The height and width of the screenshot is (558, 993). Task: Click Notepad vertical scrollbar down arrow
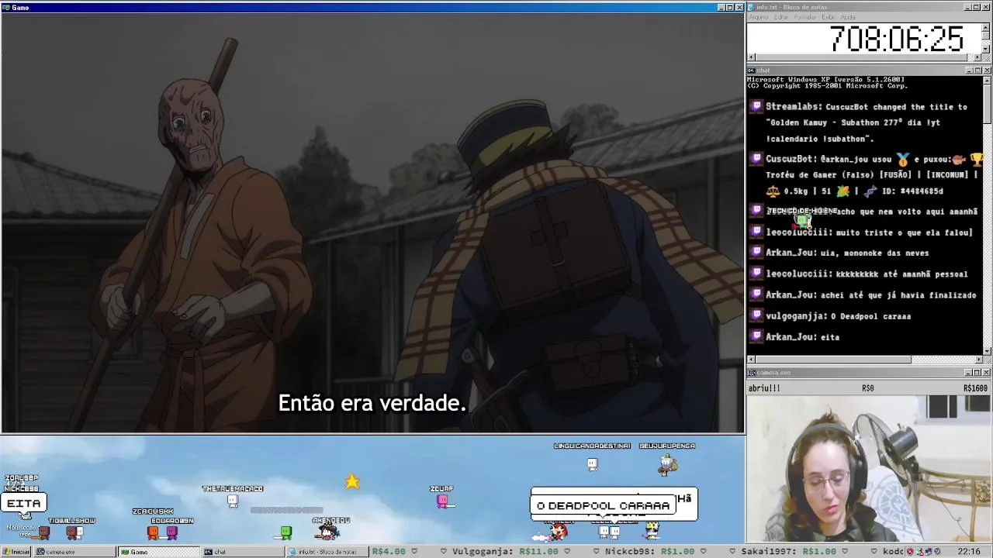[x=986, y=49]
